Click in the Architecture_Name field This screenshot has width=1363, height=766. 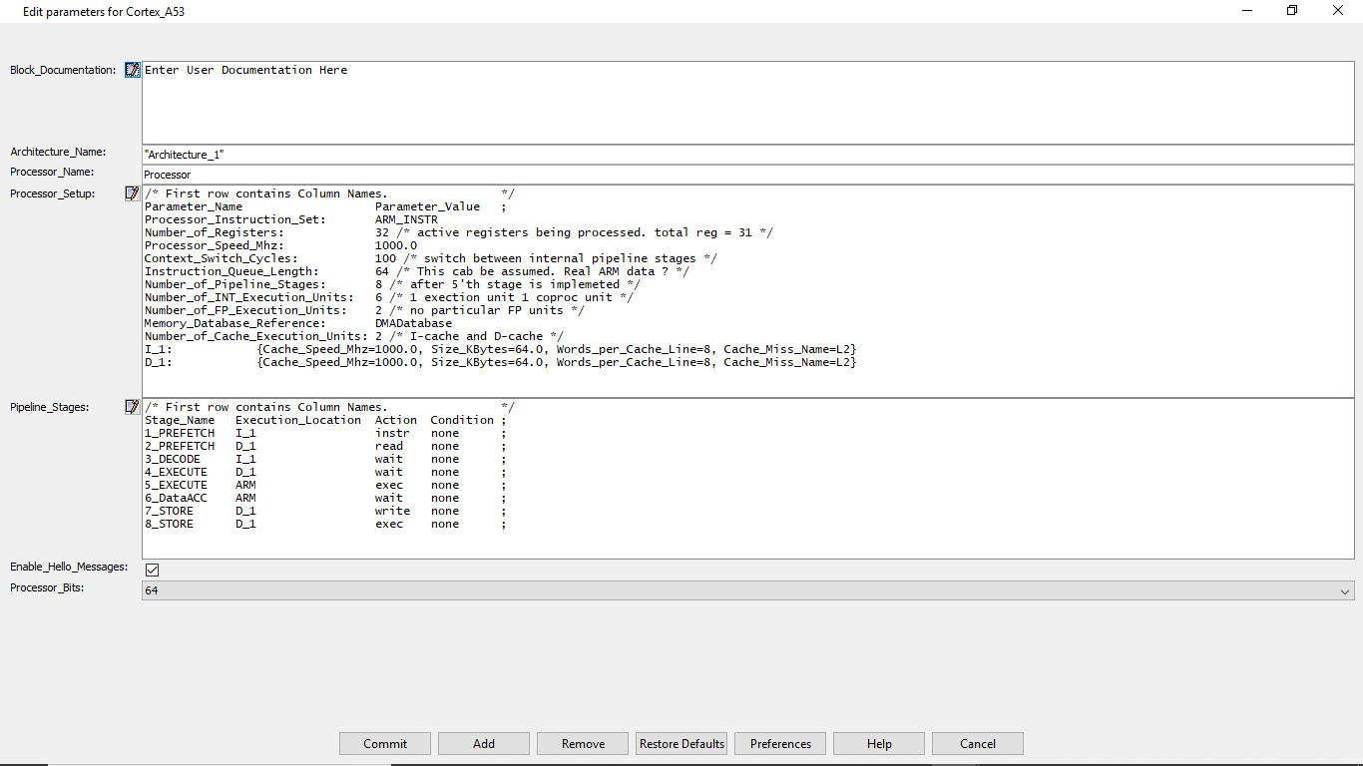[747, 155]
